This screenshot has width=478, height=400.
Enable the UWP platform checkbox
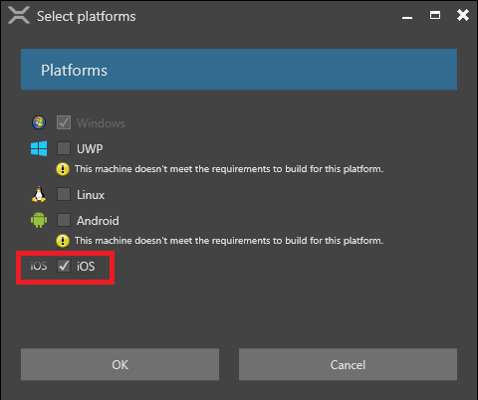click(x=64, y=148)
